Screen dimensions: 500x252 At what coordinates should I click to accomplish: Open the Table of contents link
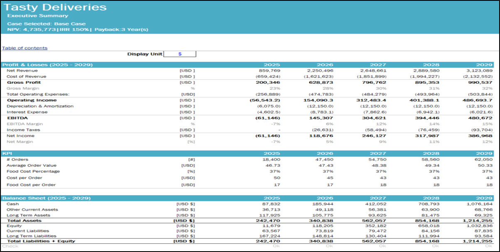tap(25, 48)
